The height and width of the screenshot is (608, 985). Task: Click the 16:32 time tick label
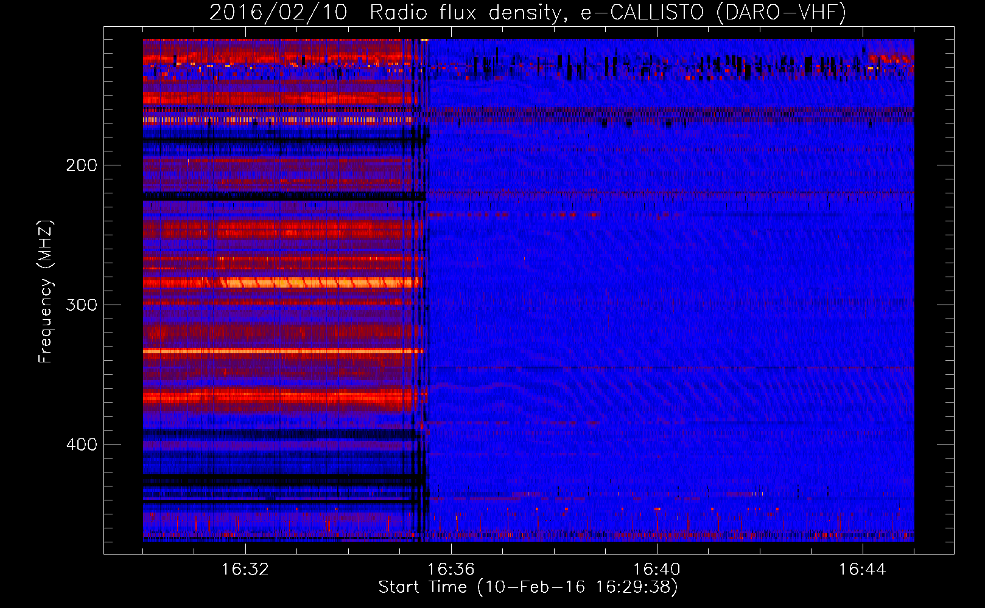click(x=245, y=569)
